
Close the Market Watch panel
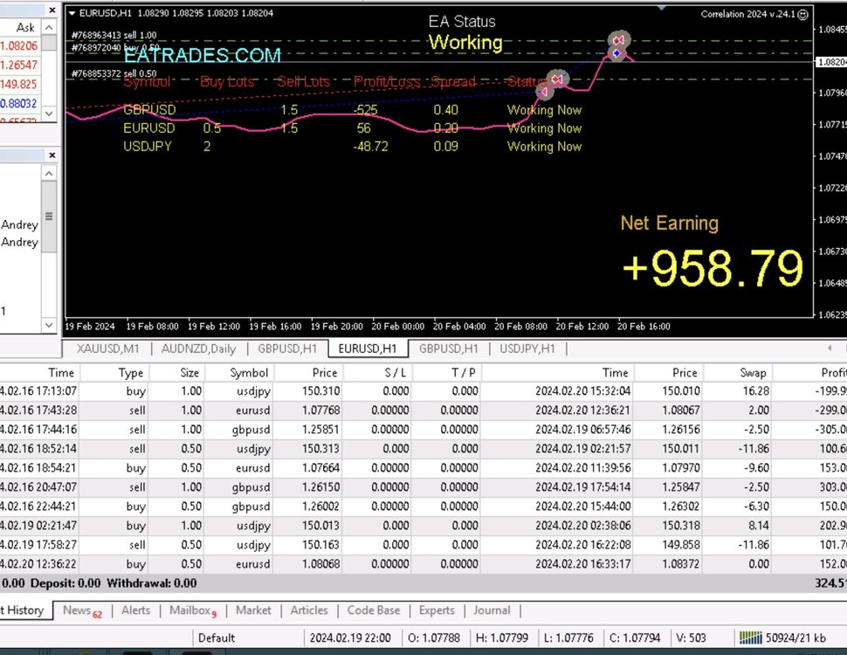pos(52,10)
